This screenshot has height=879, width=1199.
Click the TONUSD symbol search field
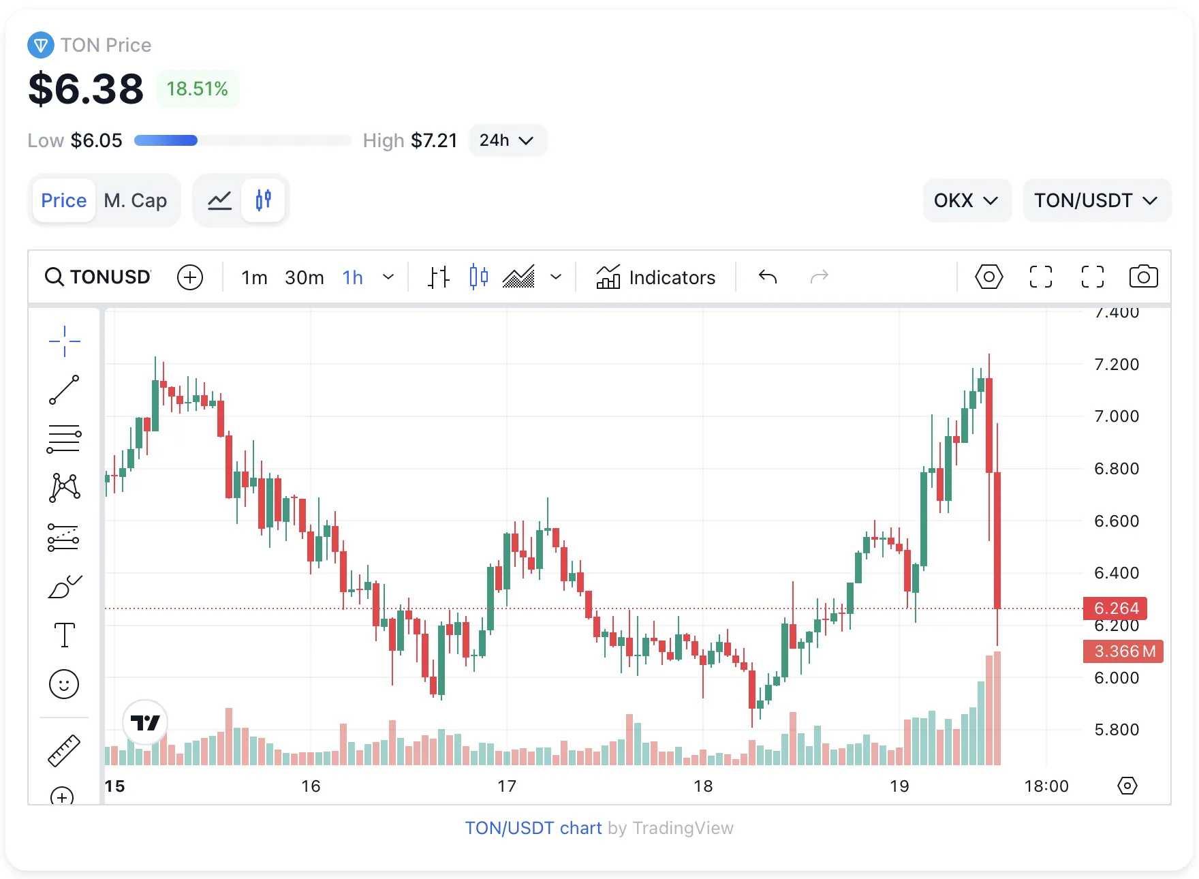pos(99,277)
